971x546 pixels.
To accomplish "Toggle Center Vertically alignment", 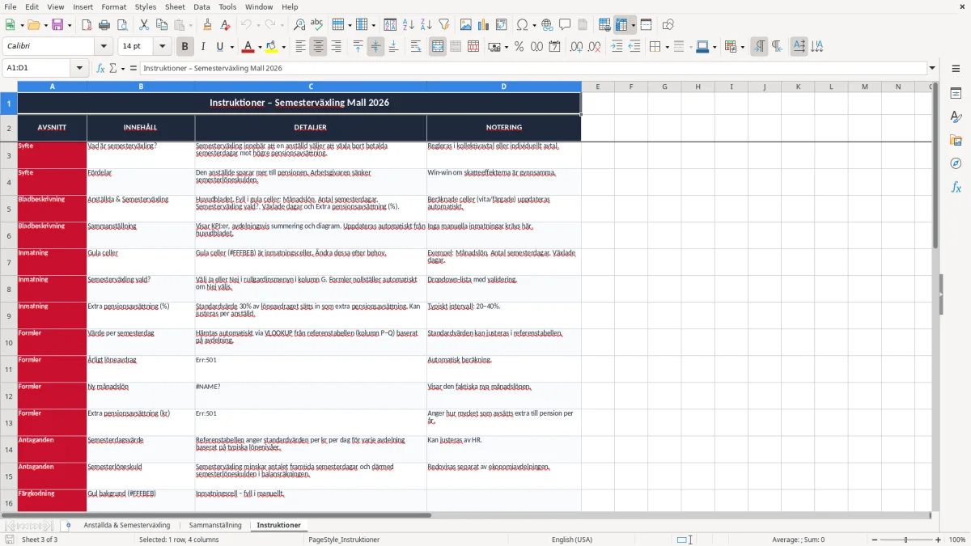I will coord(375,47).
